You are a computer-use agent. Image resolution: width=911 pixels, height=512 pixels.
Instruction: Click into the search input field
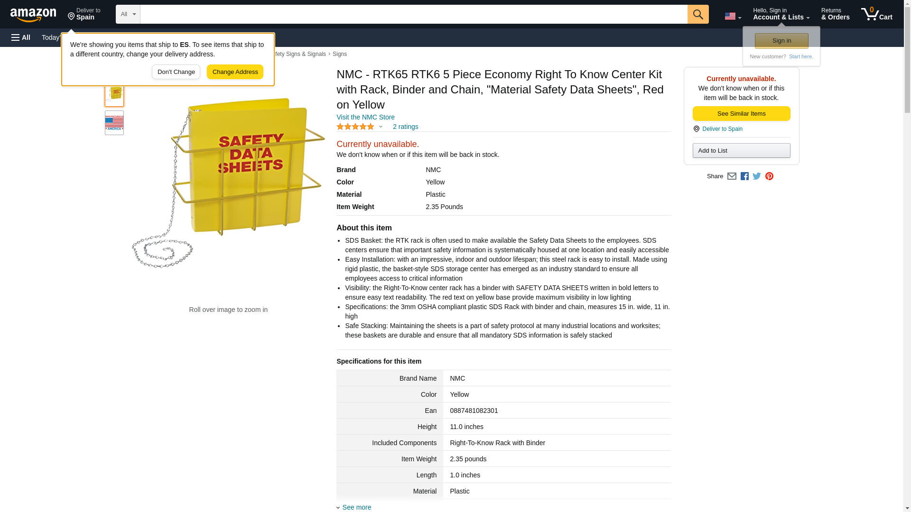(x=413, y=14)
